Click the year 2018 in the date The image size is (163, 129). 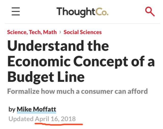tap(68, 119)
